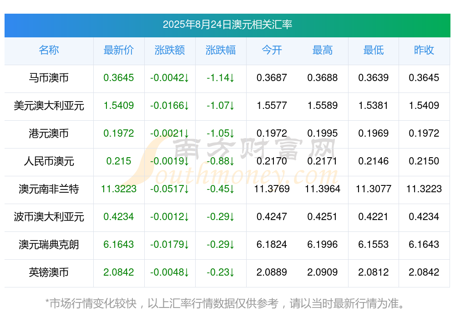The width and height of the screenshot is (455, 318).
Task: Click change amount -0.0179↓
Action: [x=170, y=245]
